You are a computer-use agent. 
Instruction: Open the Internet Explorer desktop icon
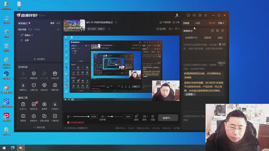coord(6,62)
